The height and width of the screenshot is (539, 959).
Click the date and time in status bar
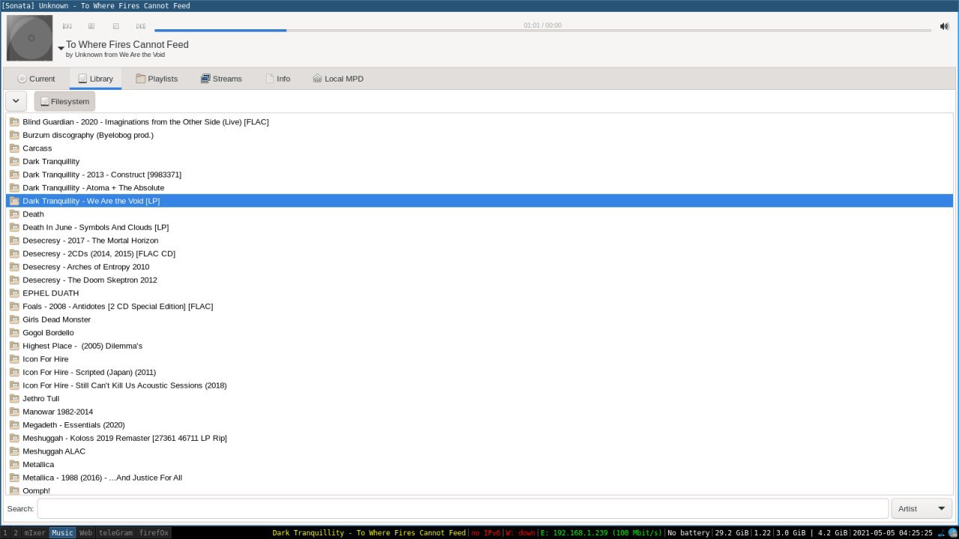click(x=892, y=533)
